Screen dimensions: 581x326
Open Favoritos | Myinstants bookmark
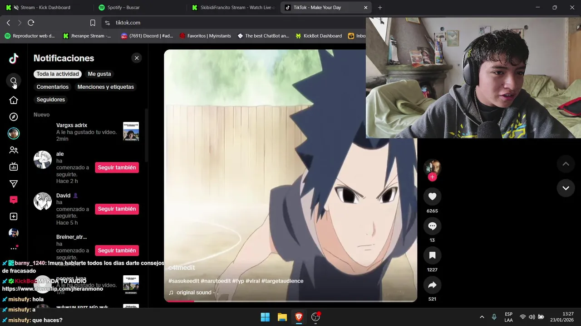[x=205, y=36]
